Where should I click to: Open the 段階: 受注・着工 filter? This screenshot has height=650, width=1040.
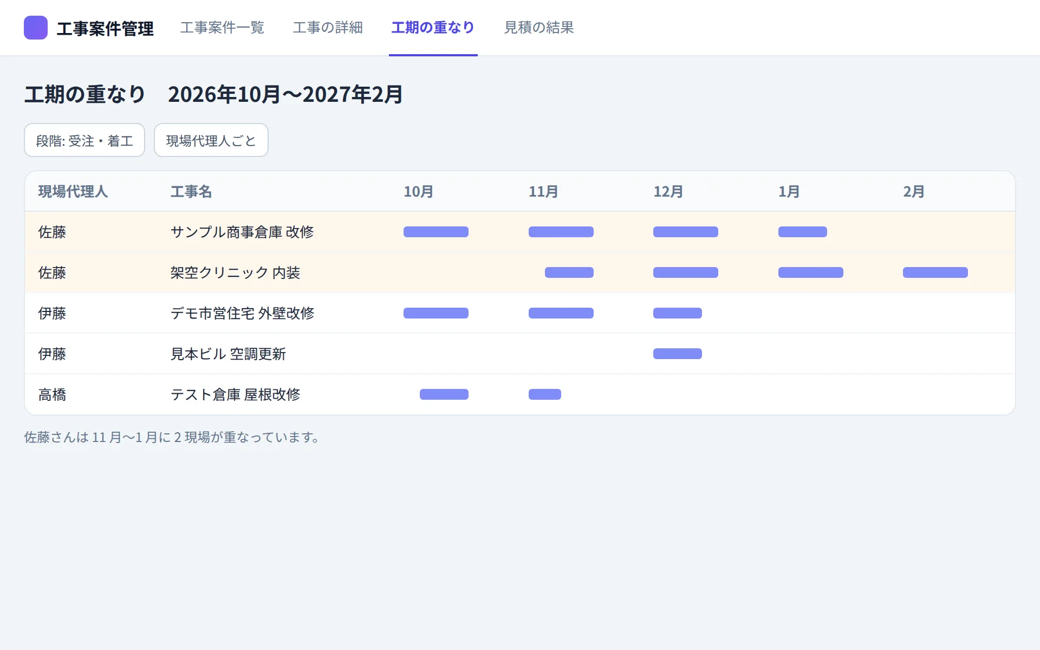84,140
